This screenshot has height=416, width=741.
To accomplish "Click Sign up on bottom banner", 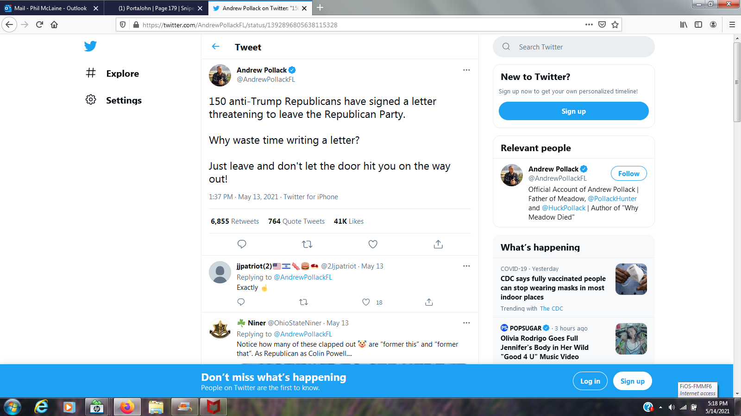I will coord(632,381).
